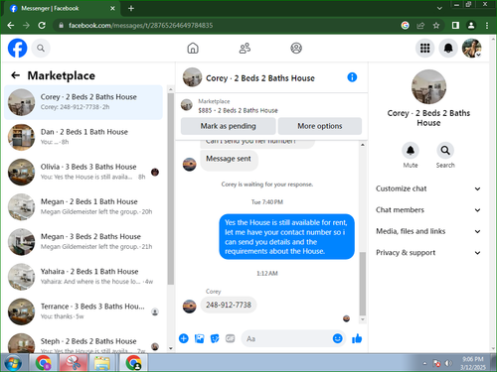Bookmark this page with the star icon

pyautogui.click(x=436, y=26)
